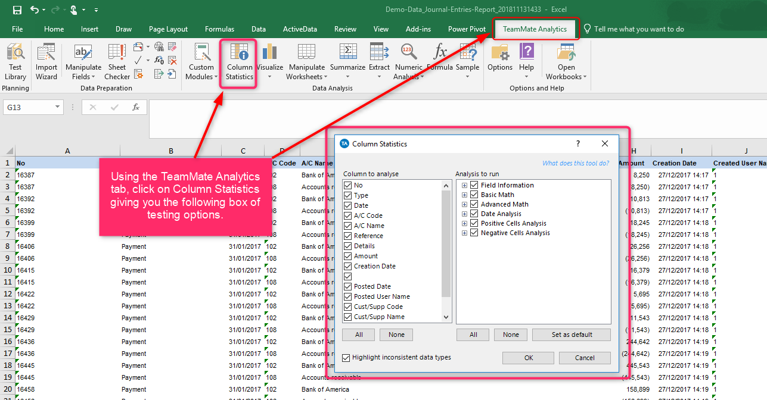Image resolution: width=767 pixels, height=400 pixels.
Task: Launch the Import Wizard
Action: (x=46, y=62)
